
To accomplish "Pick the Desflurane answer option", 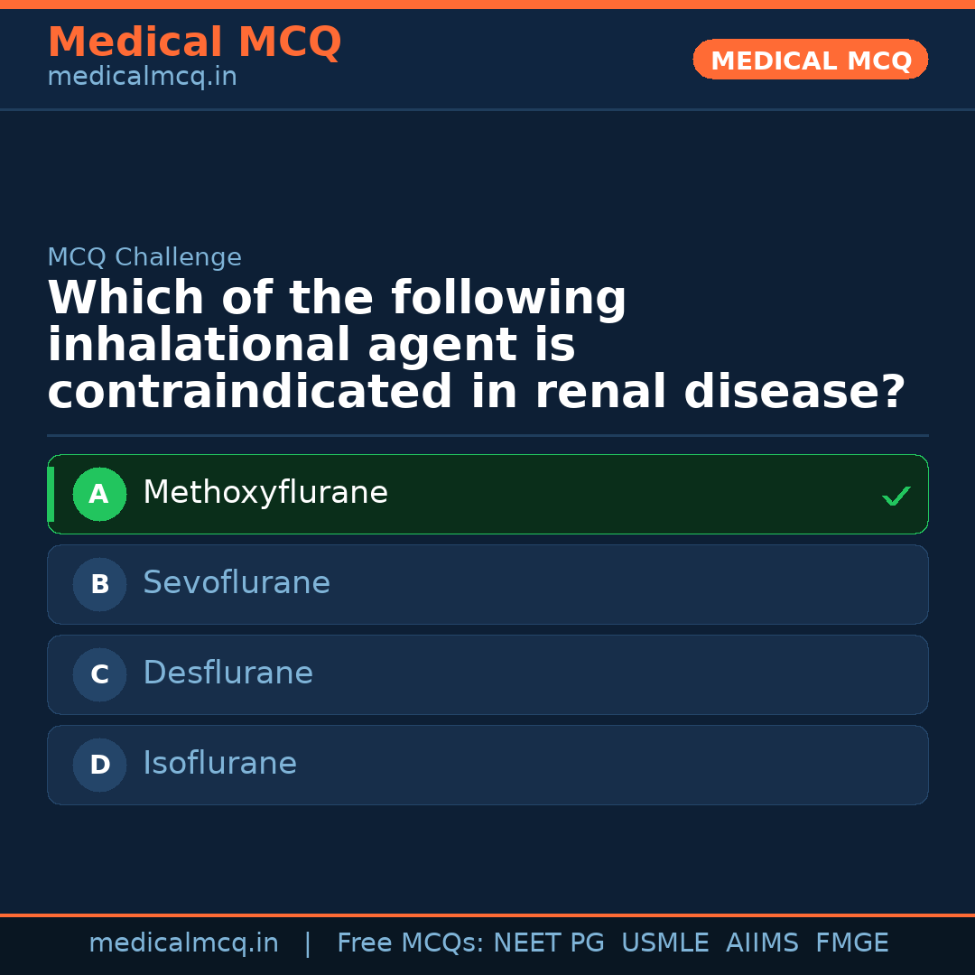I will 227,673.
